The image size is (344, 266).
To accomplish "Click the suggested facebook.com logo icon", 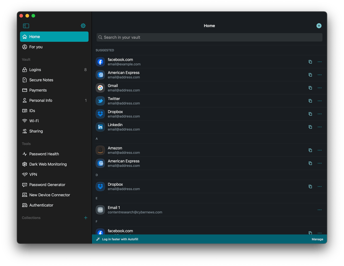I will pyautogui.click(x=100, y=62).
